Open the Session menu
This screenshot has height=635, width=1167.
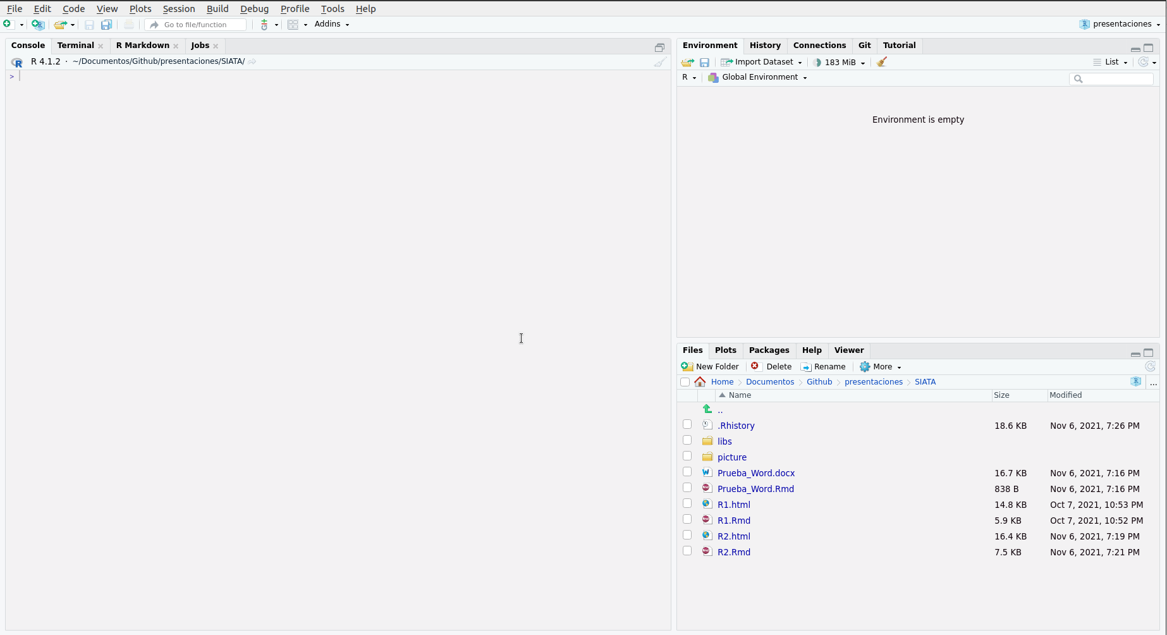click(x=179, y=9)
